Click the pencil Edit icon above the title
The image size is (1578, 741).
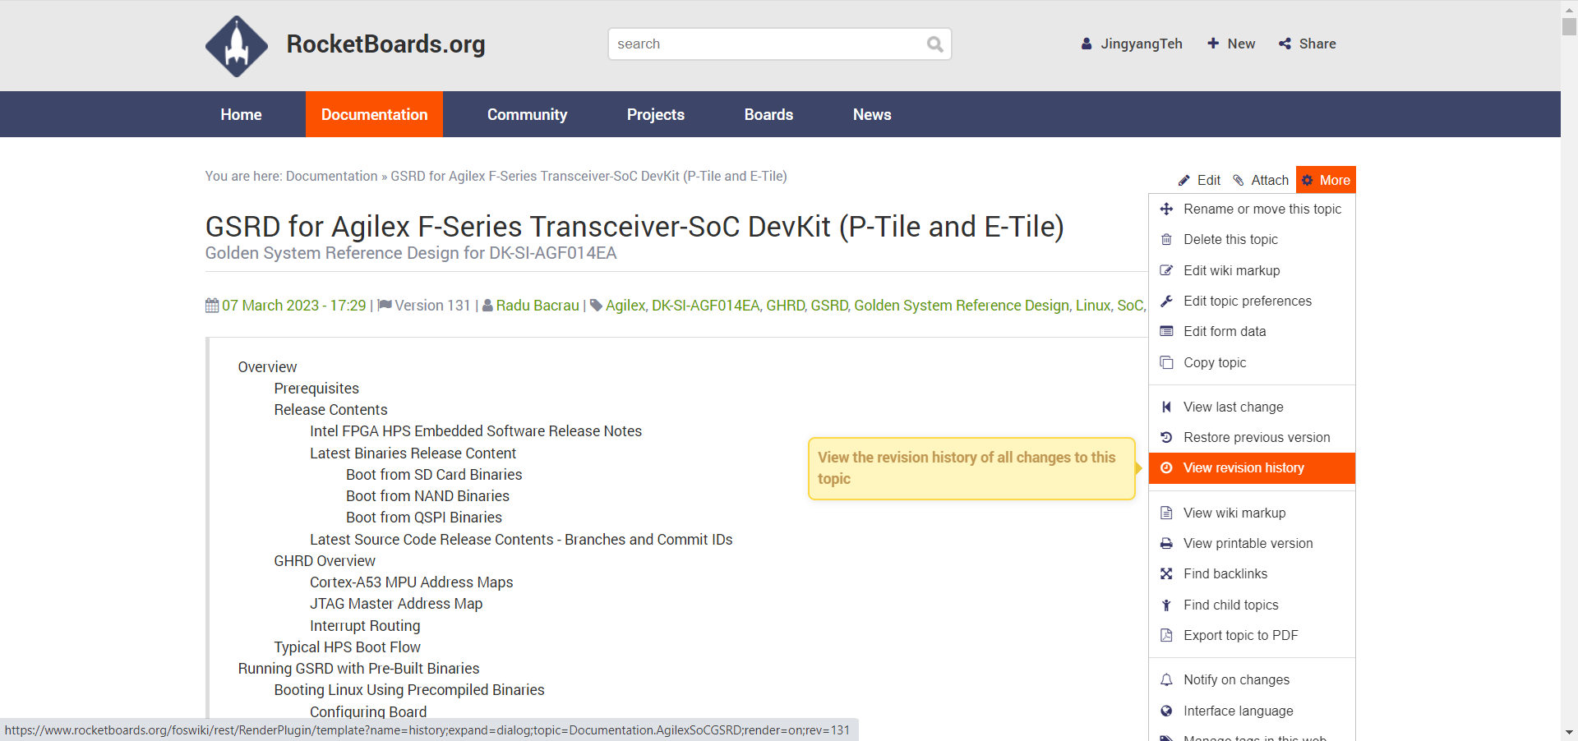click(1184, 181)
